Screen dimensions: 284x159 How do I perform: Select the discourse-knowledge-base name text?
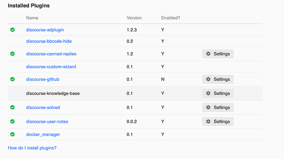pyautogui.click(x=53, y=94)
